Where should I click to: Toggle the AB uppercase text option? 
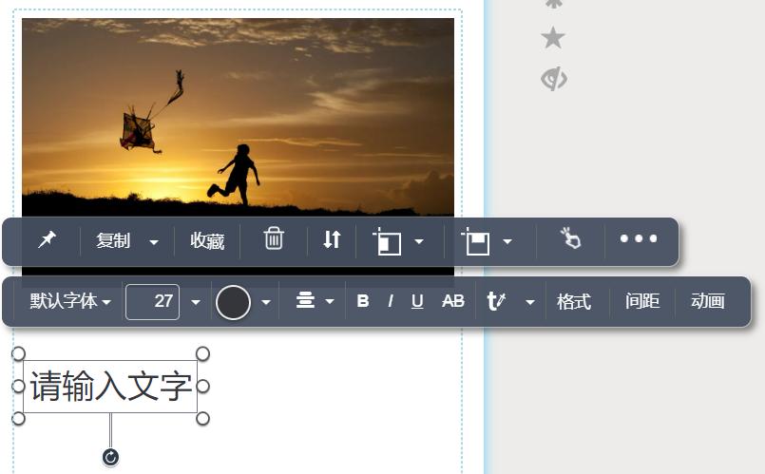coord(452,301)
